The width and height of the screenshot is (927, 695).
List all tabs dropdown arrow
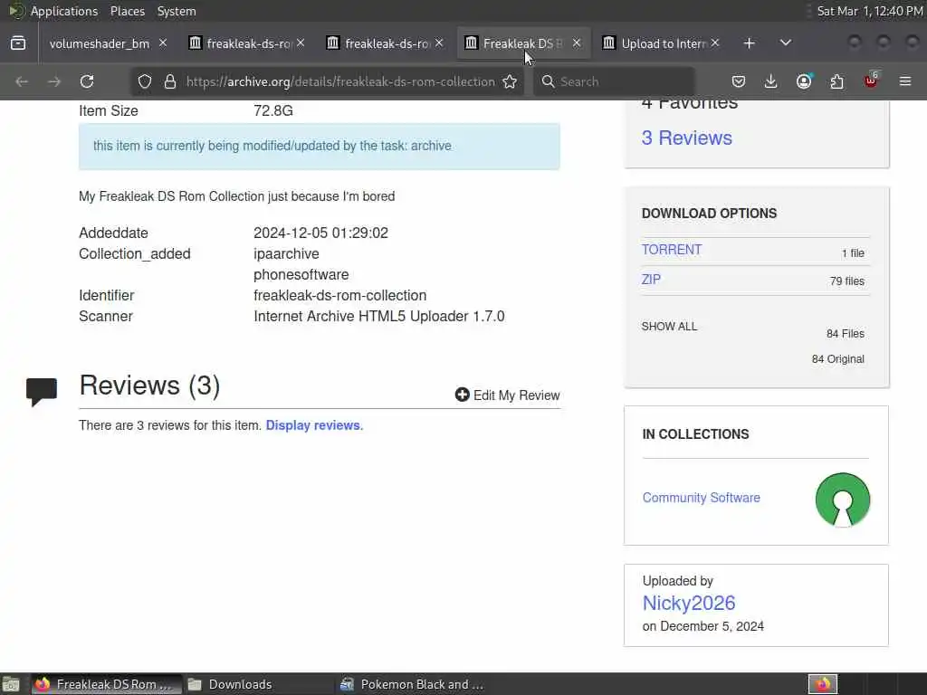pyautogui.click(x=785, y=43)
